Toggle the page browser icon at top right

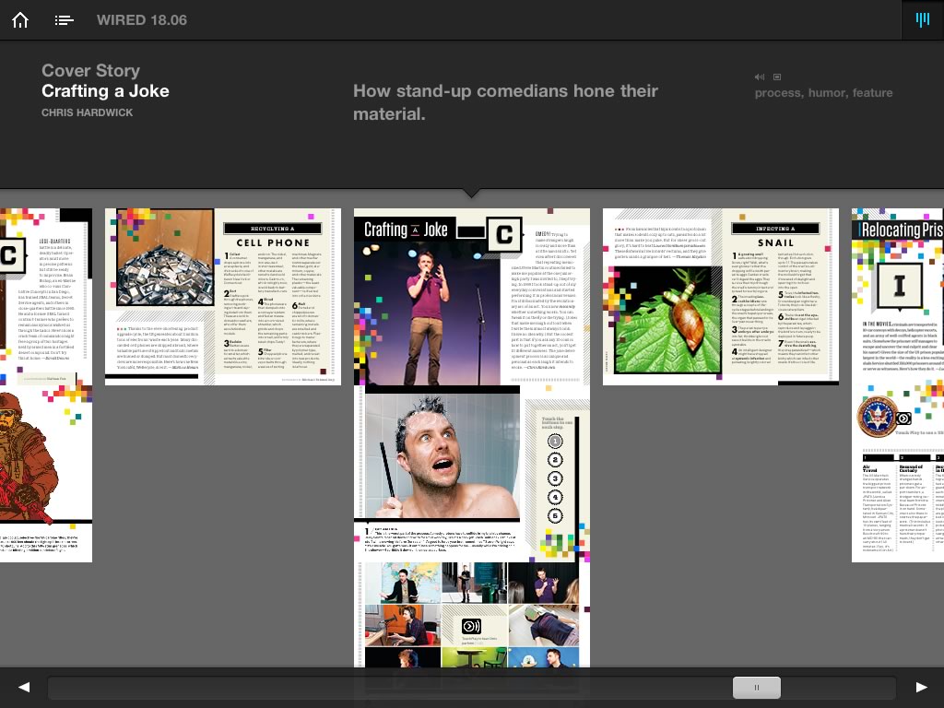pos(922,20)
